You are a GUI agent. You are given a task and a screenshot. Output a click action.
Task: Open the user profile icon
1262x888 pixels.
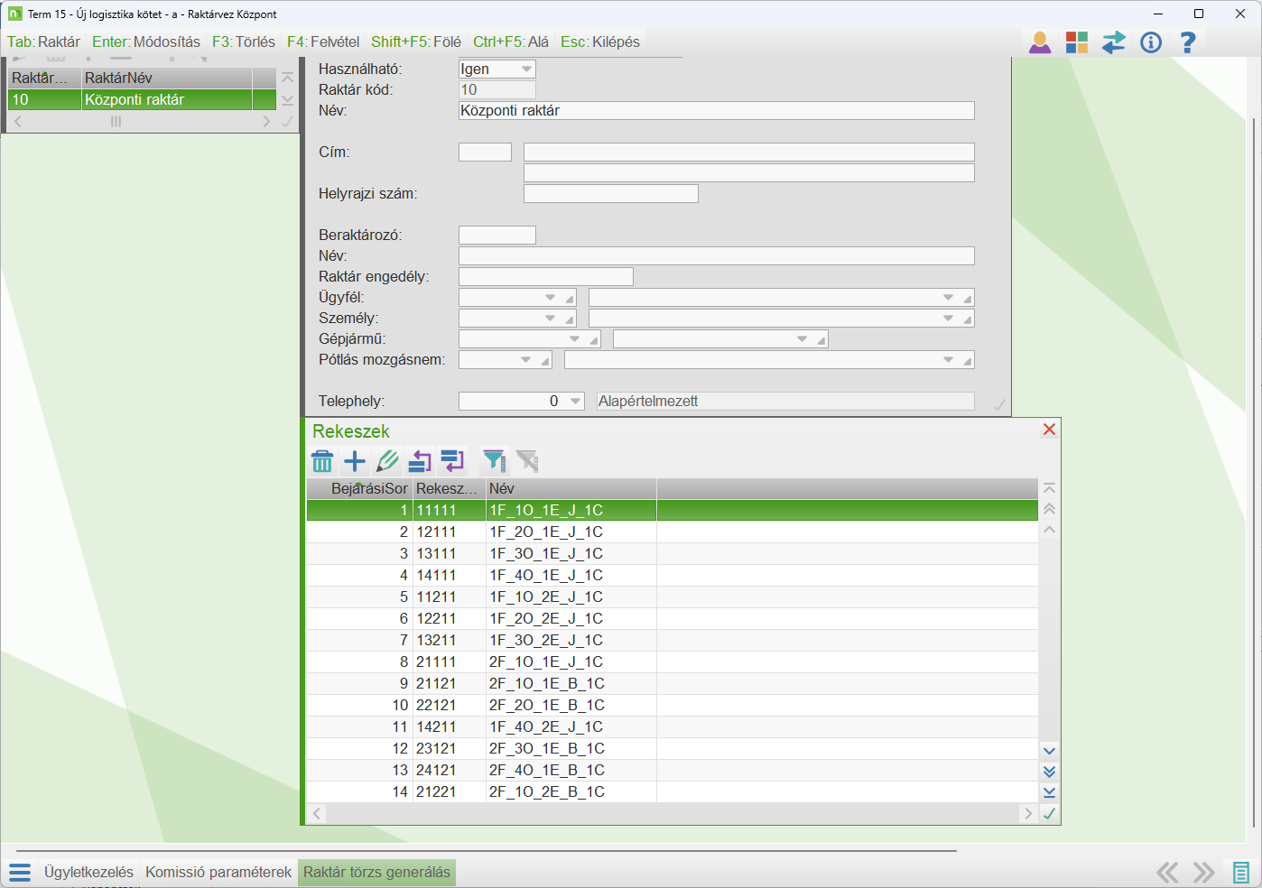(1040, 42)
